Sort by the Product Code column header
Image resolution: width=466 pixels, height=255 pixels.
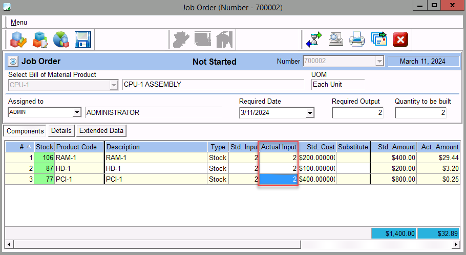click(79, 147)
